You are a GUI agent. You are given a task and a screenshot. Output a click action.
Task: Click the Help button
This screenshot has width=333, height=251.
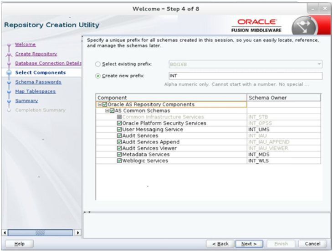click(19, 244)
